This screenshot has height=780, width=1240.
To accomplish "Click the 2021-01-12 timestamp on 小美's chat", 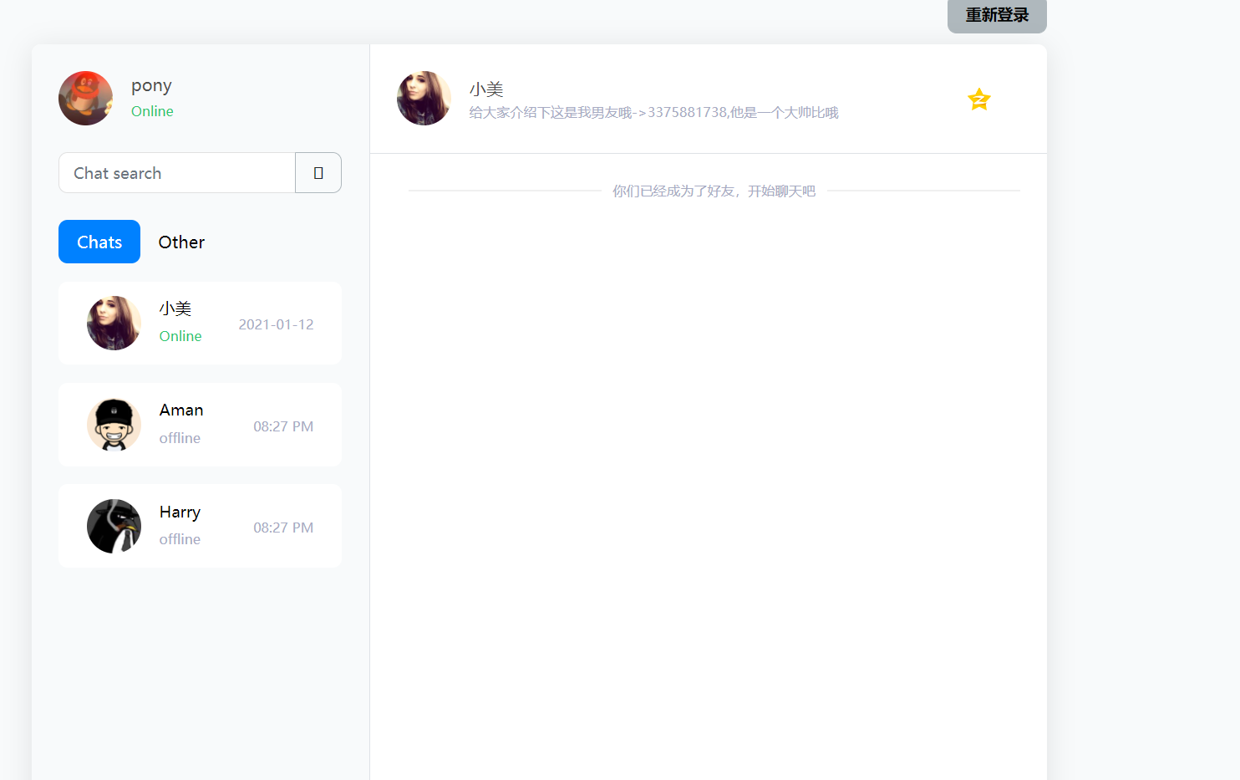I will tap(276, 324).
